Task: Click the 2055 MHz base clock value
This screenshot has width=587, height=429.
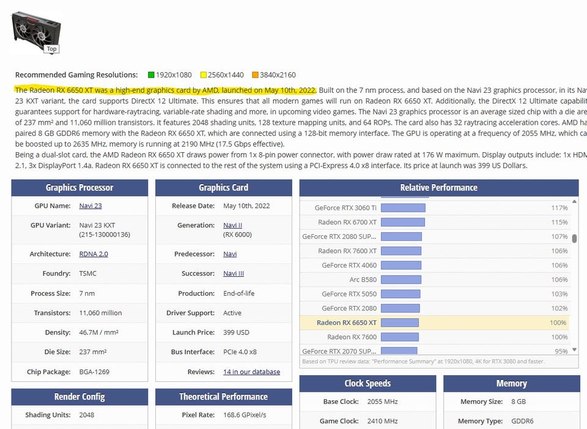Action: pos(382,402)
